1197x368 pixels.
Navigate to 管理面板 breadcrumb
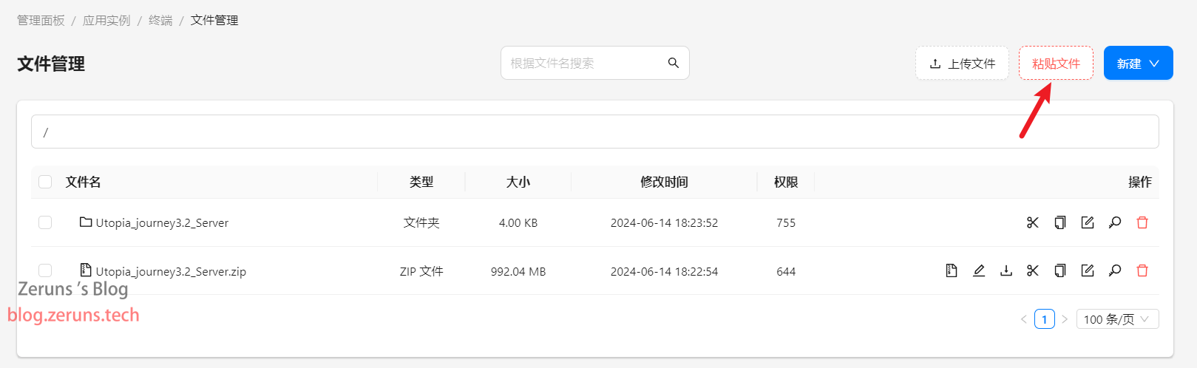pos(41,20)
